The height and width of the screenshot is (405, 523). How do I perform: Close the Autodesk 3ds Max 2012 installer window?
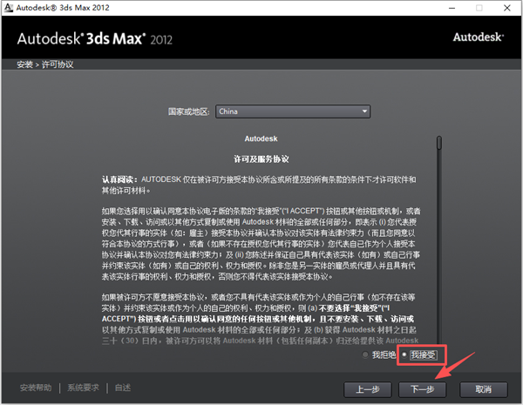pos(507,8)
